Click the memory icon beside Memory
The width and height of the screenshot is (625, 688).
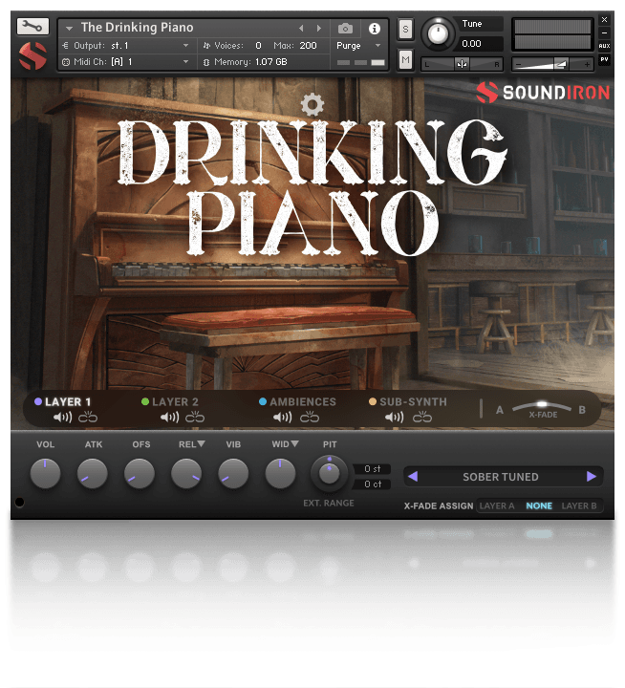point(206,62)
